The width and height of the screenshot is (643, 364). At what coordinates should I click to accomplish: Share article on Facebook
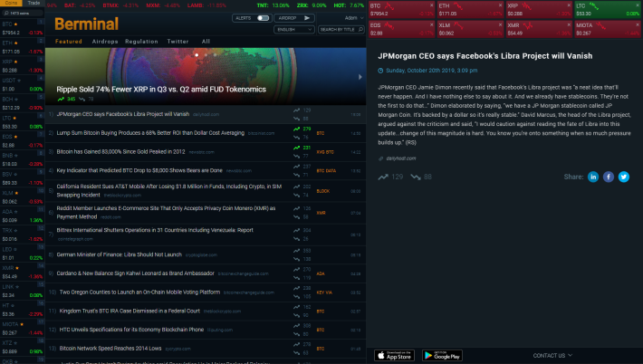pyautogui.click(x=609, y=177)
